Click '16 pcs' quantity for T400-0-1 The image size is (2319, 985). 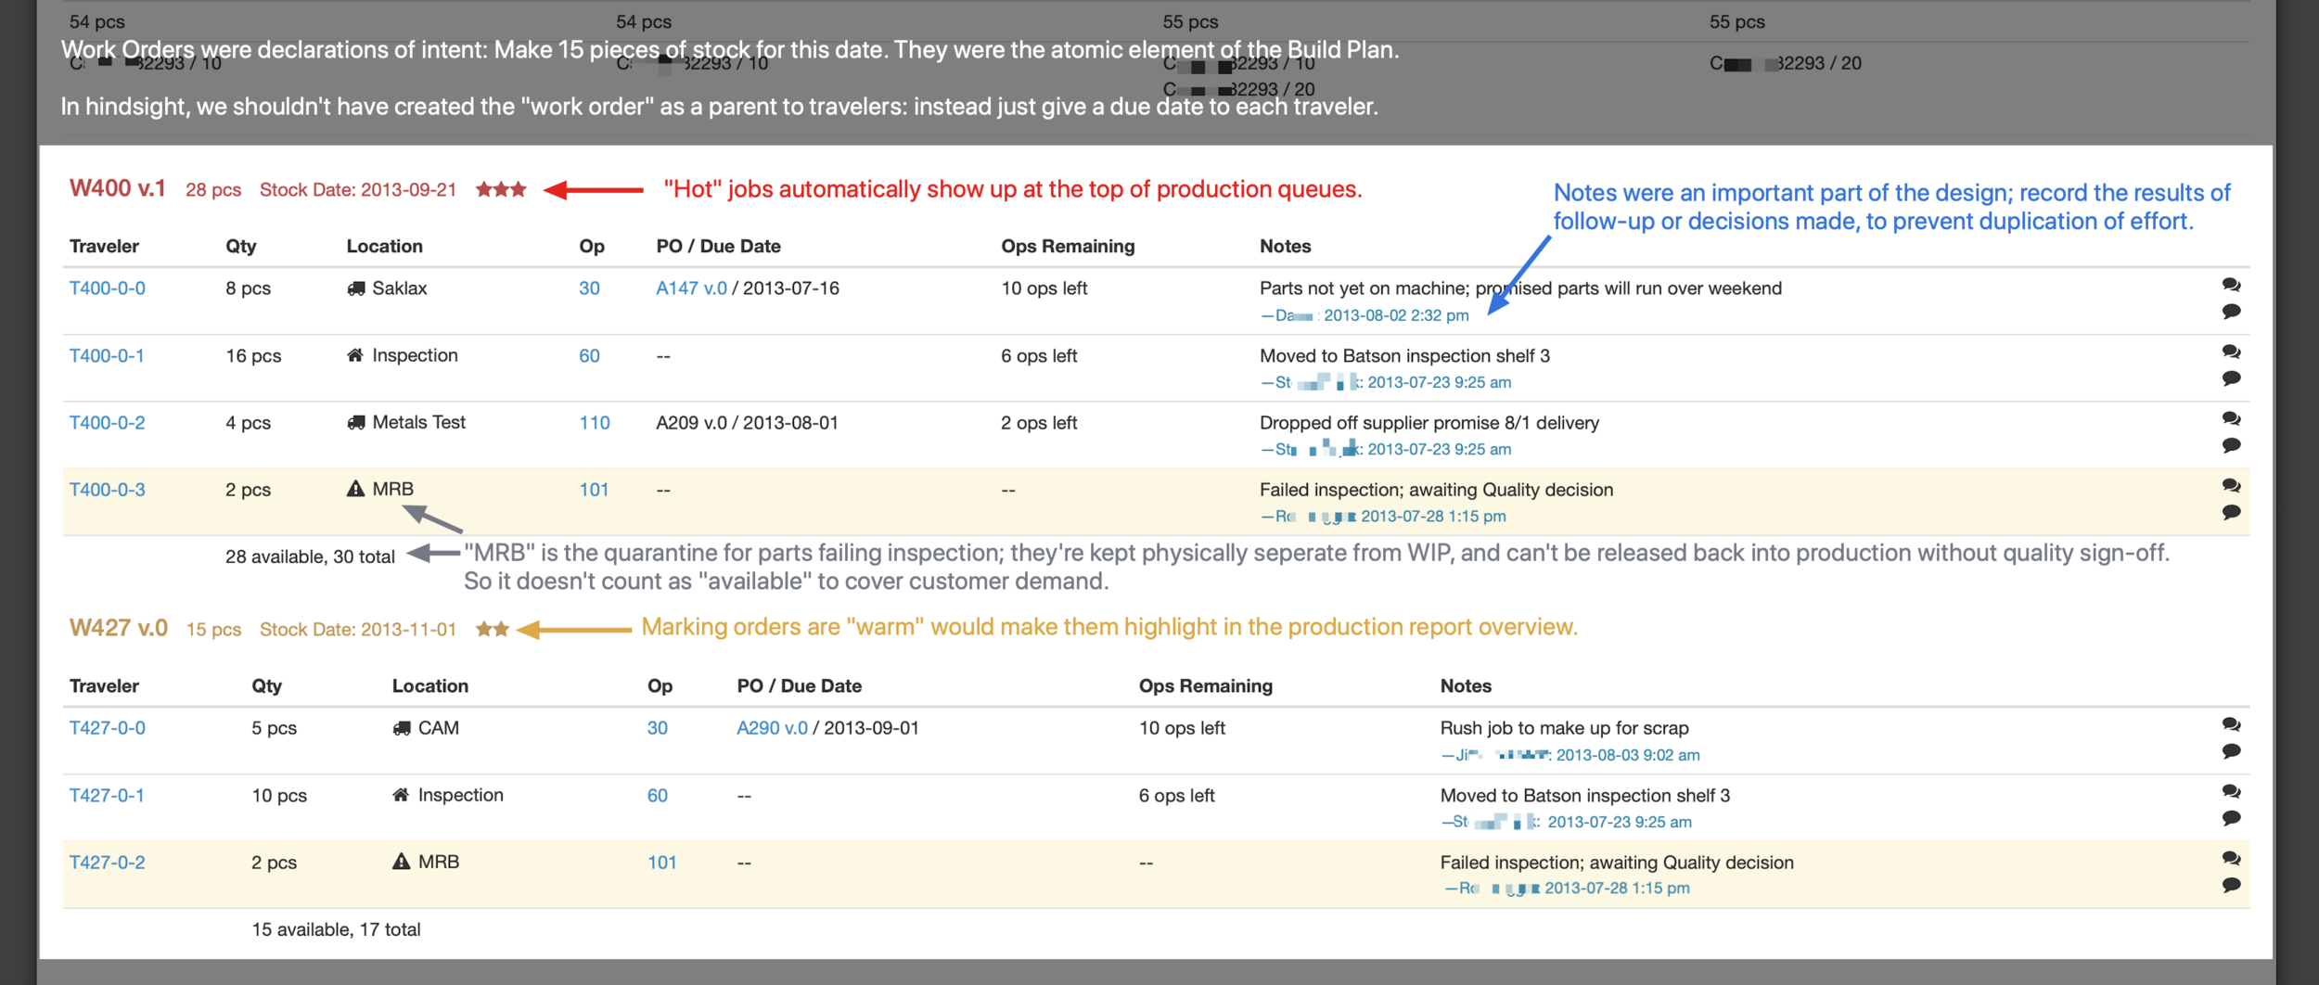coord(253,355)
